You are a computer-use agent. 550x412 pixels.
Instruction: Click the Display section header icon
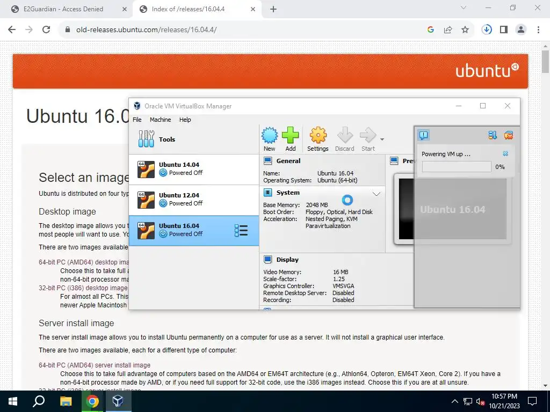[267, 259]
